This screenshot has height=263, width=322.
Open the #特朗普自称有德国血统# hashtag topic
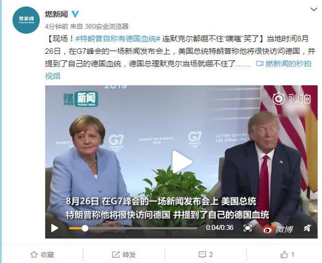click(118, 39)
